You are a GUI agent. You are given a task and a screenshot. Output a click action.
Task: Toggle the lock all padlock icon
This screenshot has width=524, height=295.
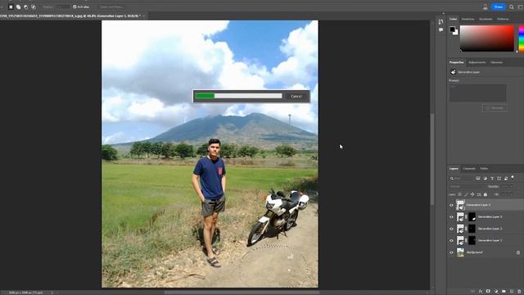486,195
